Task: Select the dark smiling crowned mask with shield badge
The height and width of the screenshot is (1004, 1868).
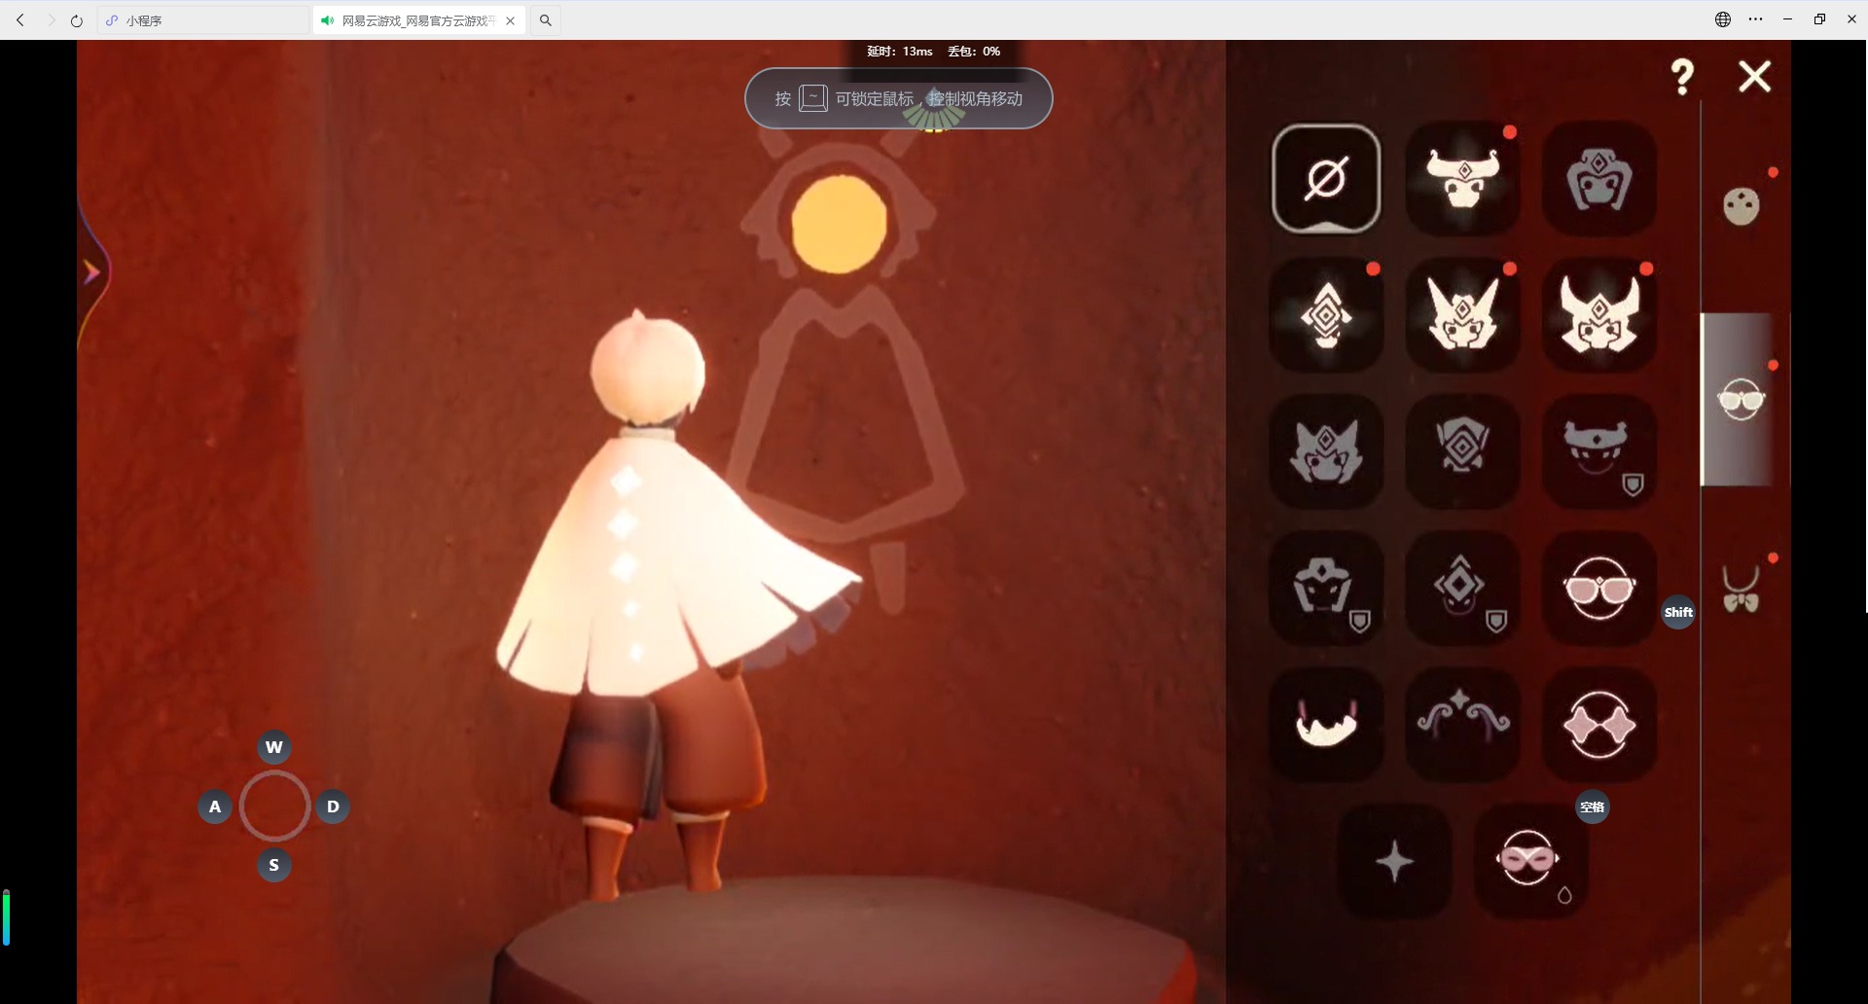Action: pyautogui.click(x=1599, y=451)
